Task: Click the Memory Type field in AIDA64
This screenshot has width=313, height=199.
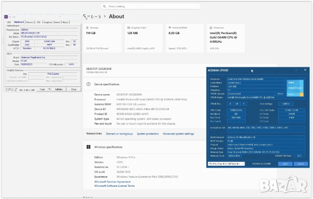Action: pyautogui.click(x=266, y=152)
